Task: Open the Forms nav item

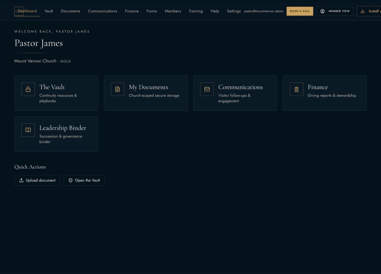Action: (x=152, y=11)
